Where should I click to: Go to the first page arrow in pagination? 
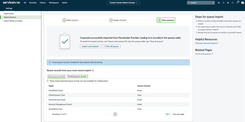[106, 114]
